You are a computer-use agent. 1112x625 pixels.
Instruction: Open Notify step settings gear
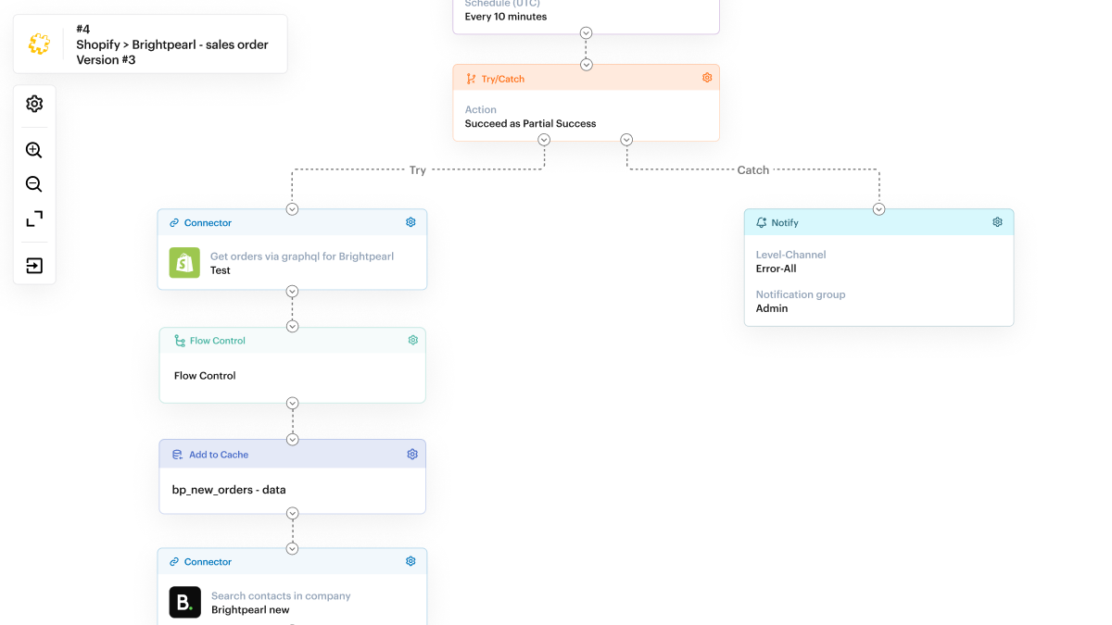coord(997,222)
